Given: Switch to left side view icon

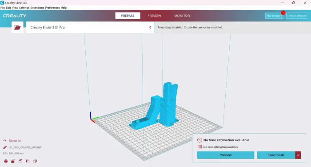Looking at the screenshot, I should [x=28, y=161].
